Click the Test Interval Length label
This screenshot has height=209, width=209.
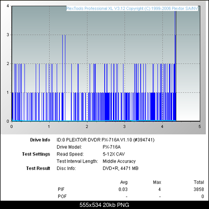click(77, 161)
